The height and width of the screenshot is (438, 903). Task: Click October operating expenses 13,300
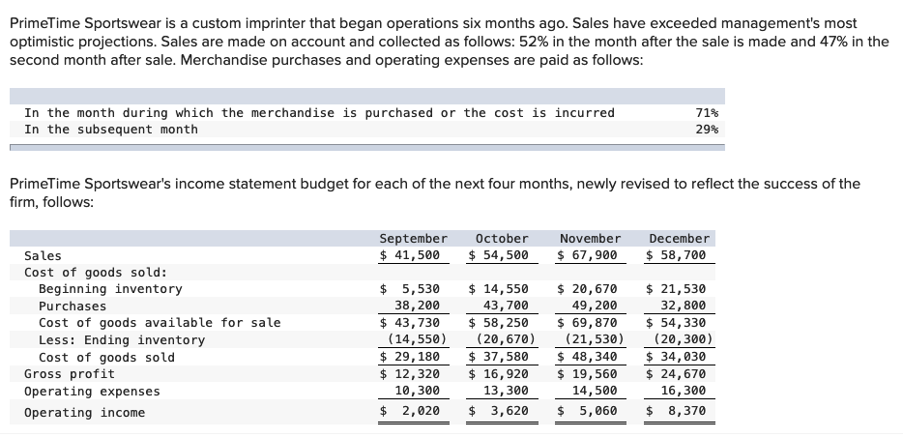506,391
